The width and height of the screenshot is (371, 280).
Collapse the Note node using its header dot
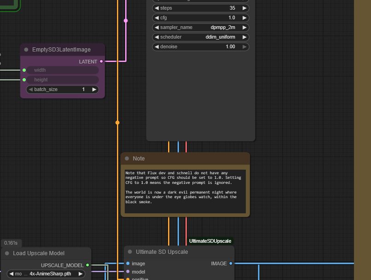pos(127,159)
